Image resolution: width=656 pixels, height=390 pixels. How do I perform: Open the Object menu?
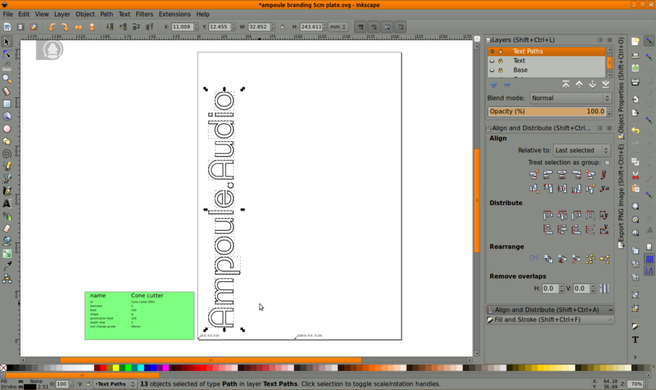[85, 14]
